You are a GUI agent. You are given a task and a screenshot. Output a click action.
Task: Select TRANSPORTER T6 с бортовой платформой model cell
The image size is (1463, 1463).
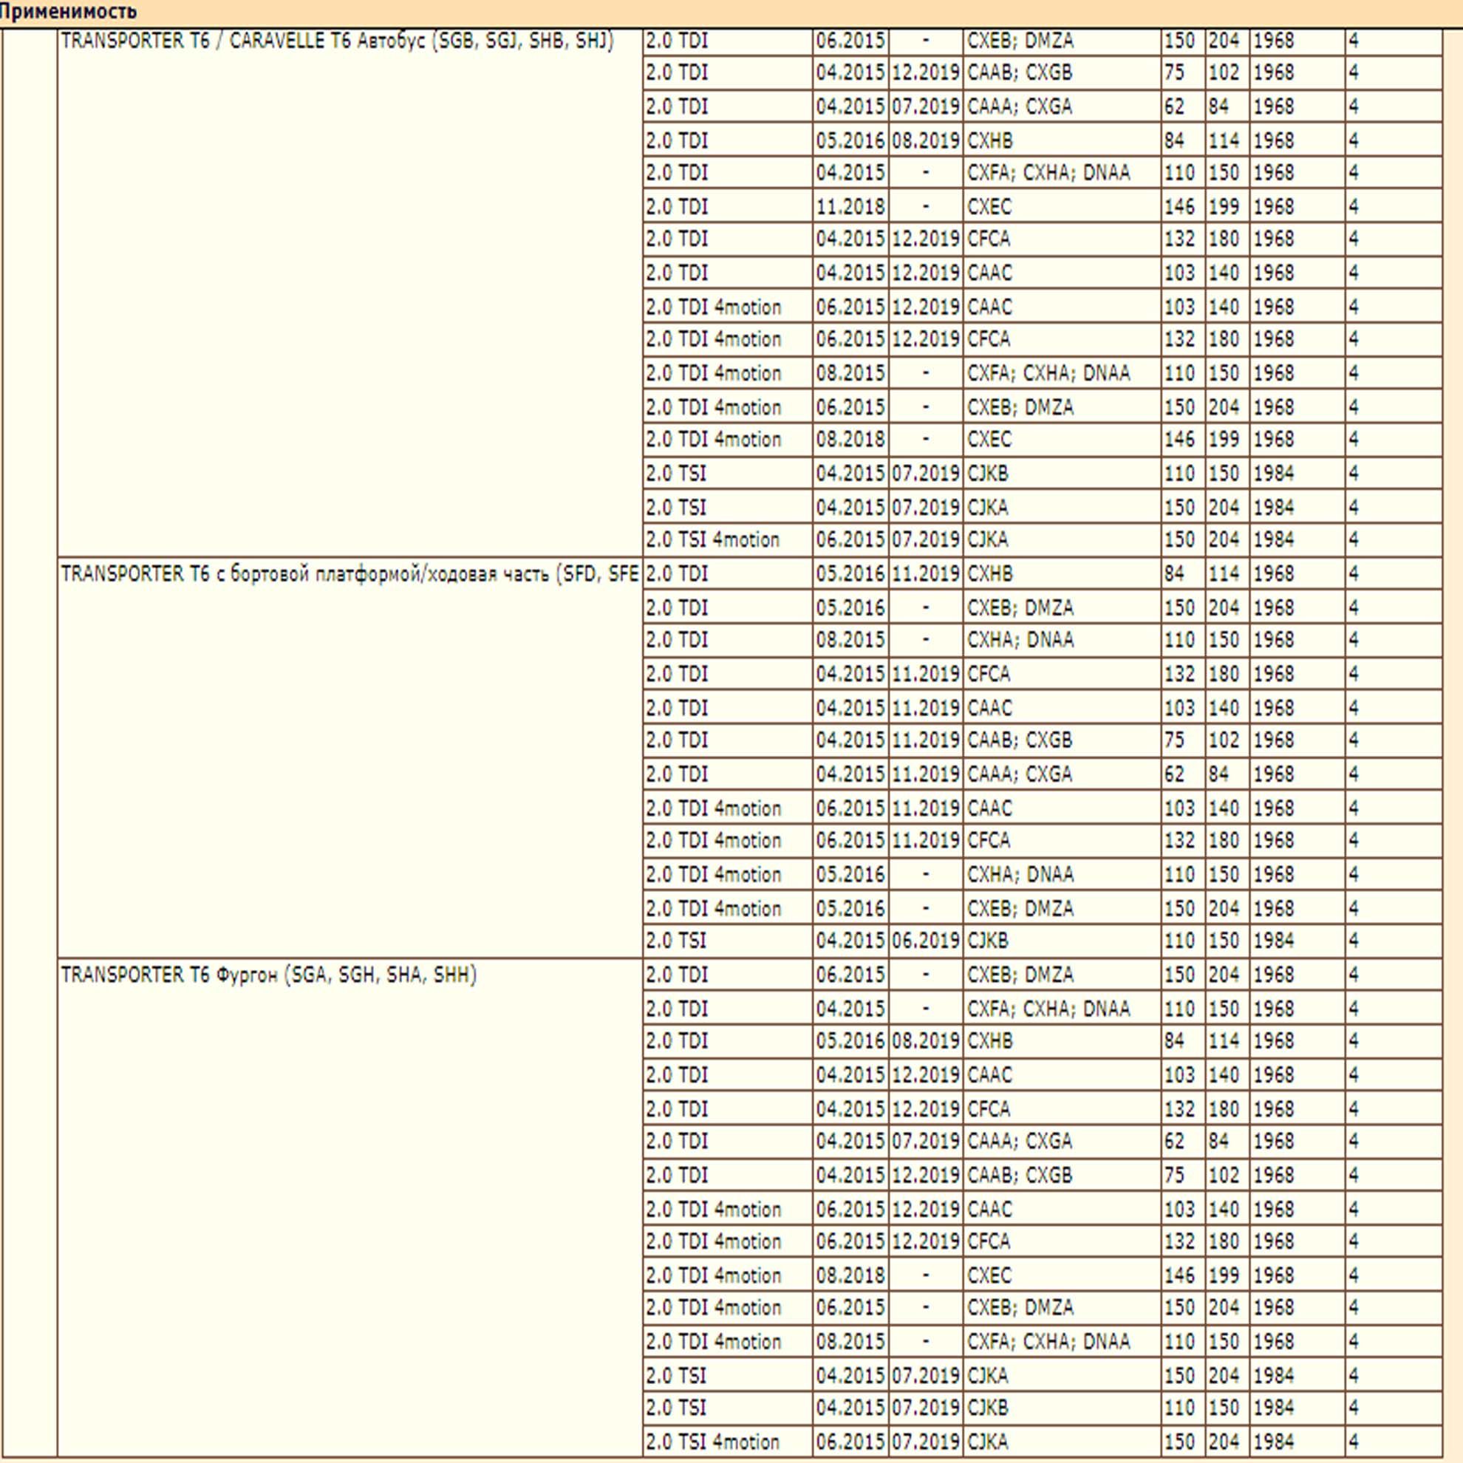(x=349, y=574)
